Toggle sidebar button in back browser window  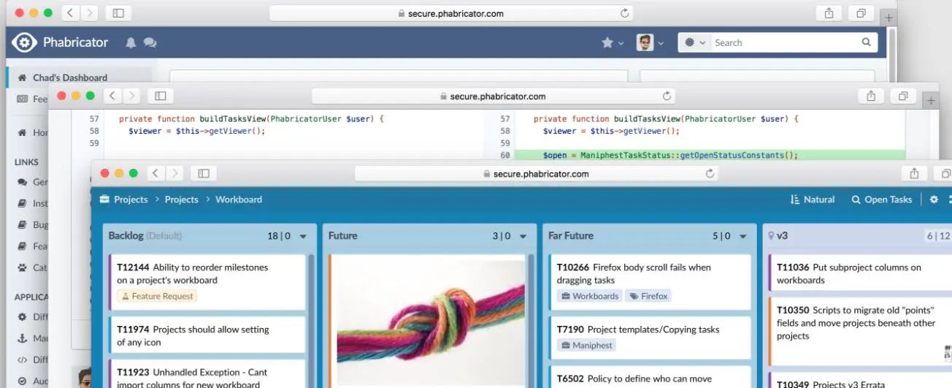[x=119, y=13]
